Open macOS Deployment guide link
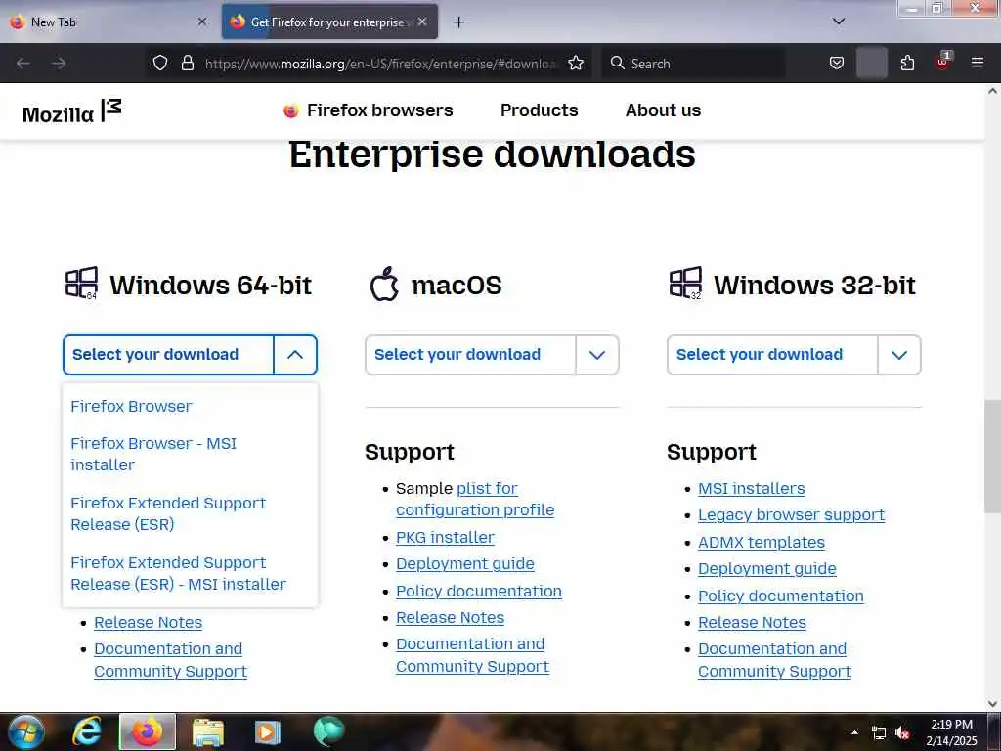Image resolution: width=1001 pixels, height=751 pixels. click(464, 564)
